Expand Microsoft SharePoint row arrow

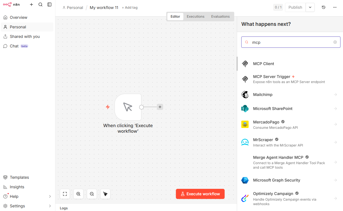click(335, 109)
